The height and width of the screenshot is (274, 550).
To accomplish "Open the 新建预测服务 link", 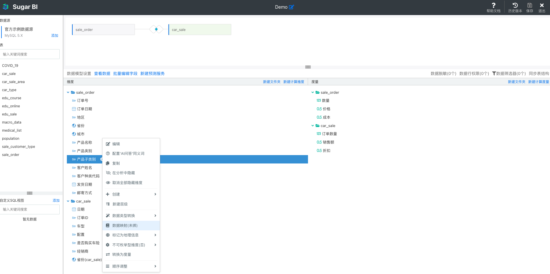I will pos(153,73).
